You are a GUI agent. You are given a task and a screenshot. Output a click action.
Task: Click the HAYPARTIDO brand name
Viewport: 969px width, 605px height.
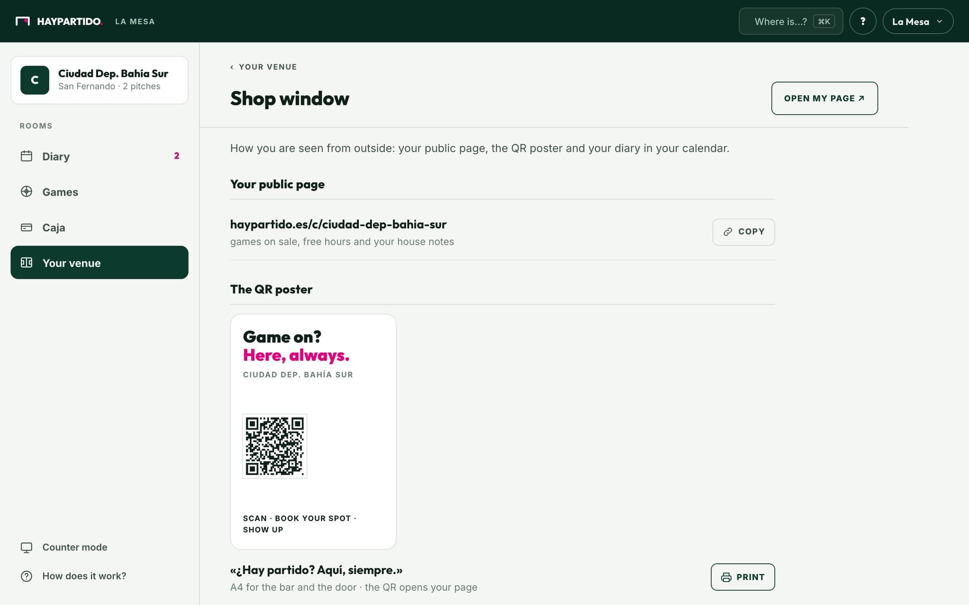[x=70, y=22]
